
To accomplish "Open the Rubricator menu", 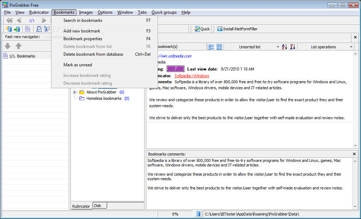I will point(39,12).
